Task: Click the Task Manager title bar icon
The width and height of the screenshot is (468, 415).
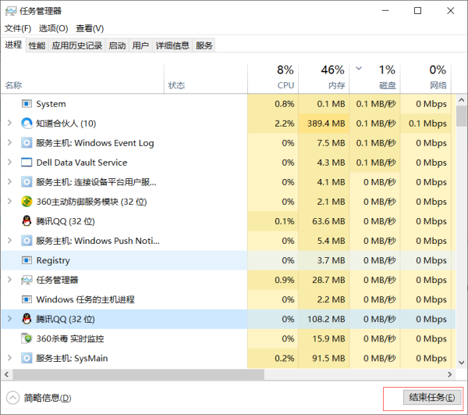Action: (11, 11)
